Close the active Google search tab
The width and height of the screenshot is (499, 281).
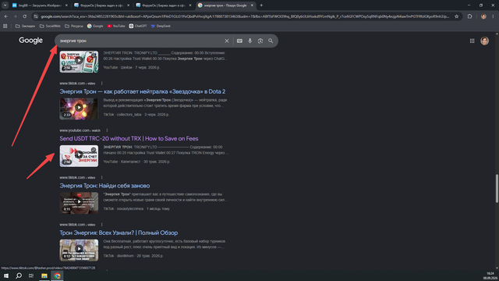pyautogui.click(x=252, y=5)
